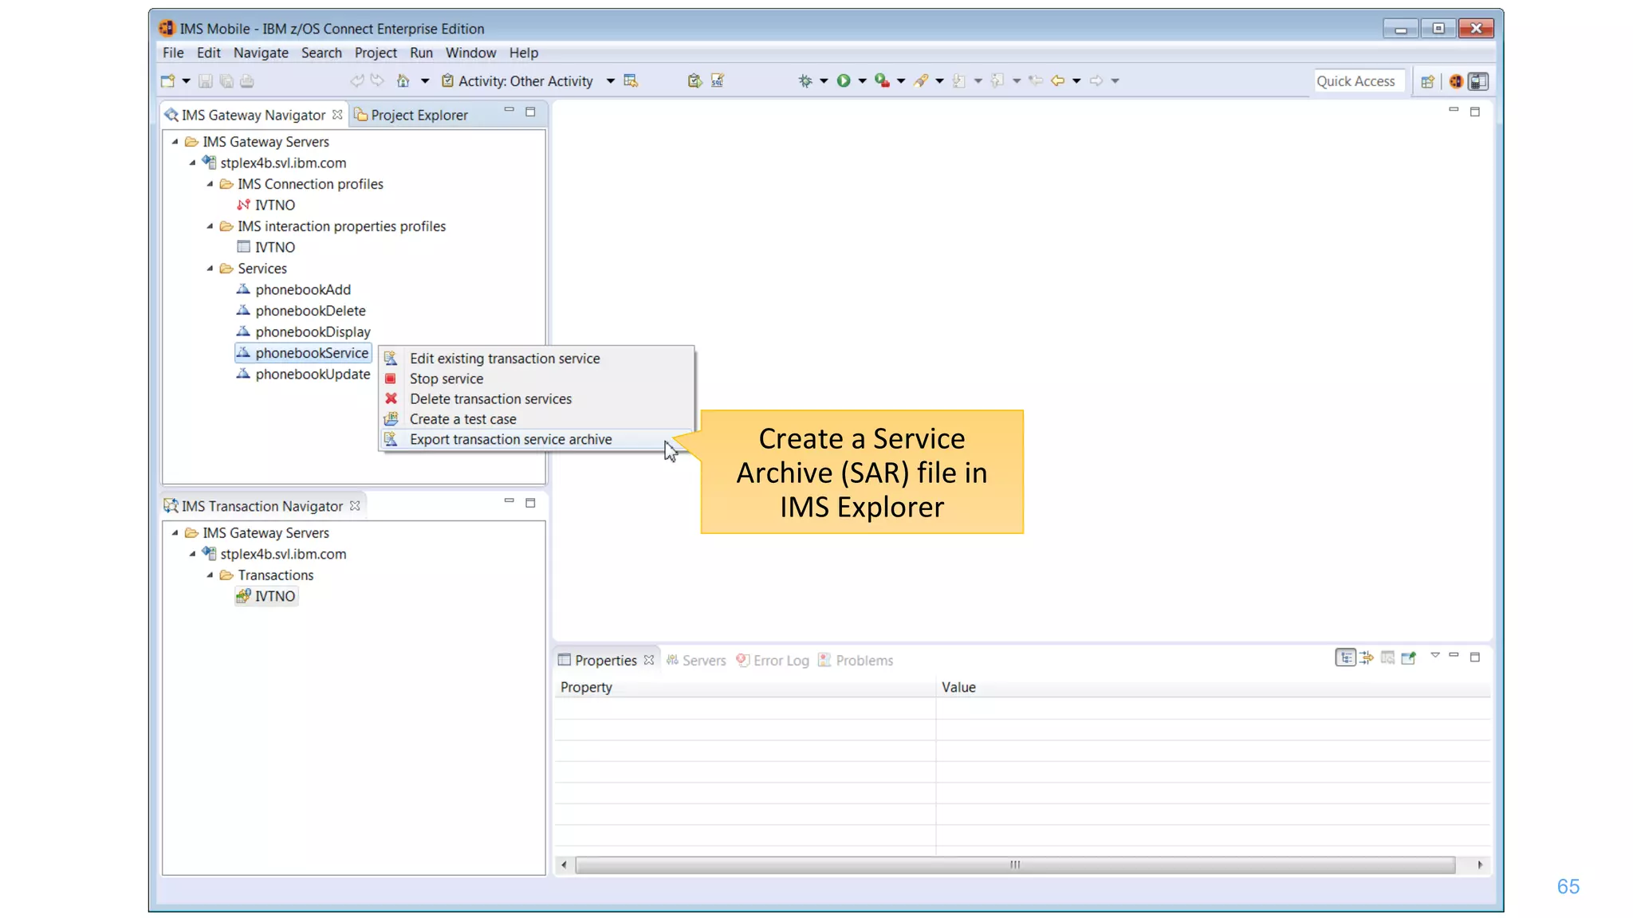Image resolution: width=1633 pixels, height=918 pixels.
Task: Open the Properties view menu triangle
Action: (x=1434, y=655)
